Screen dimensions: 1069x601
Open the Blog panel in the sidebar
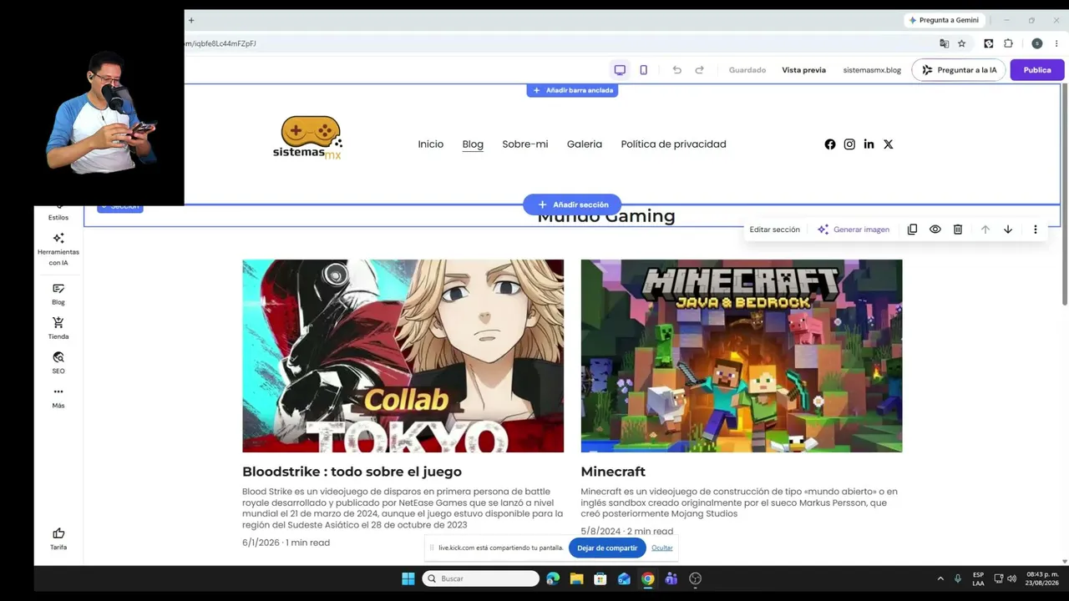pos(58,294)
